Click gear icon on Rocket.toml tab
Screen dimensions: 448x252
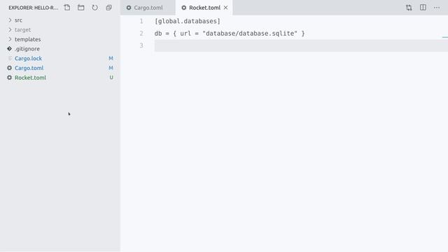(x=184, y=8)
